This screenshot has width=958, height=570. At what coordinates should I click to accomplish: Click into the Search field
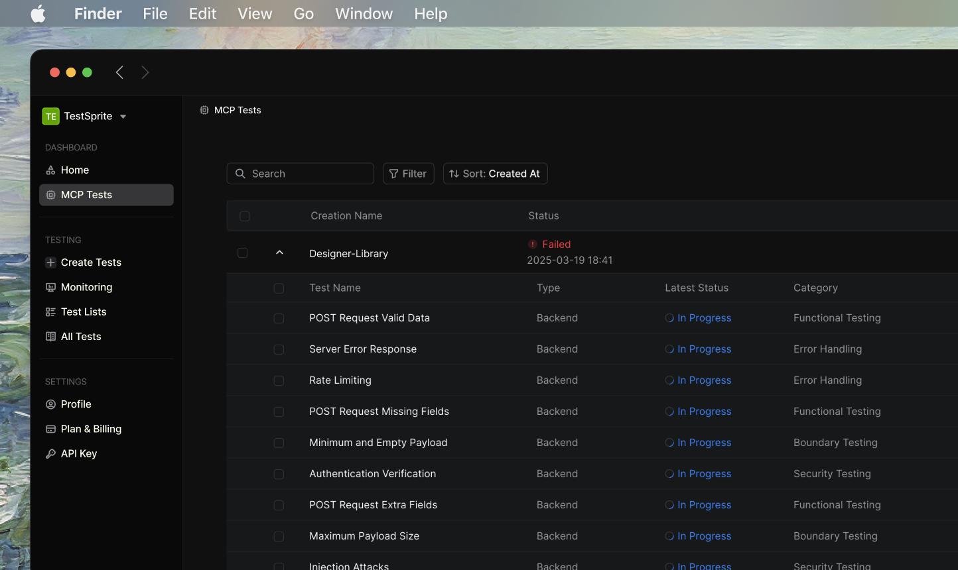pyautogui.click(x=308, y=174)
